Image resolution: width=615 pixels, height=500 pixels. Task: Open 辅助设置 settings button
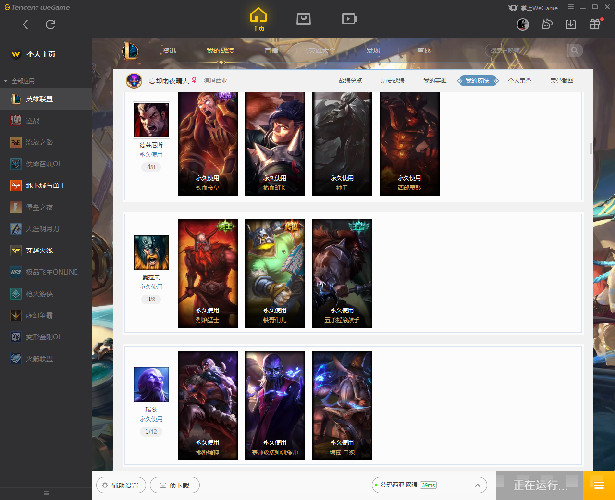pos(121,485)
